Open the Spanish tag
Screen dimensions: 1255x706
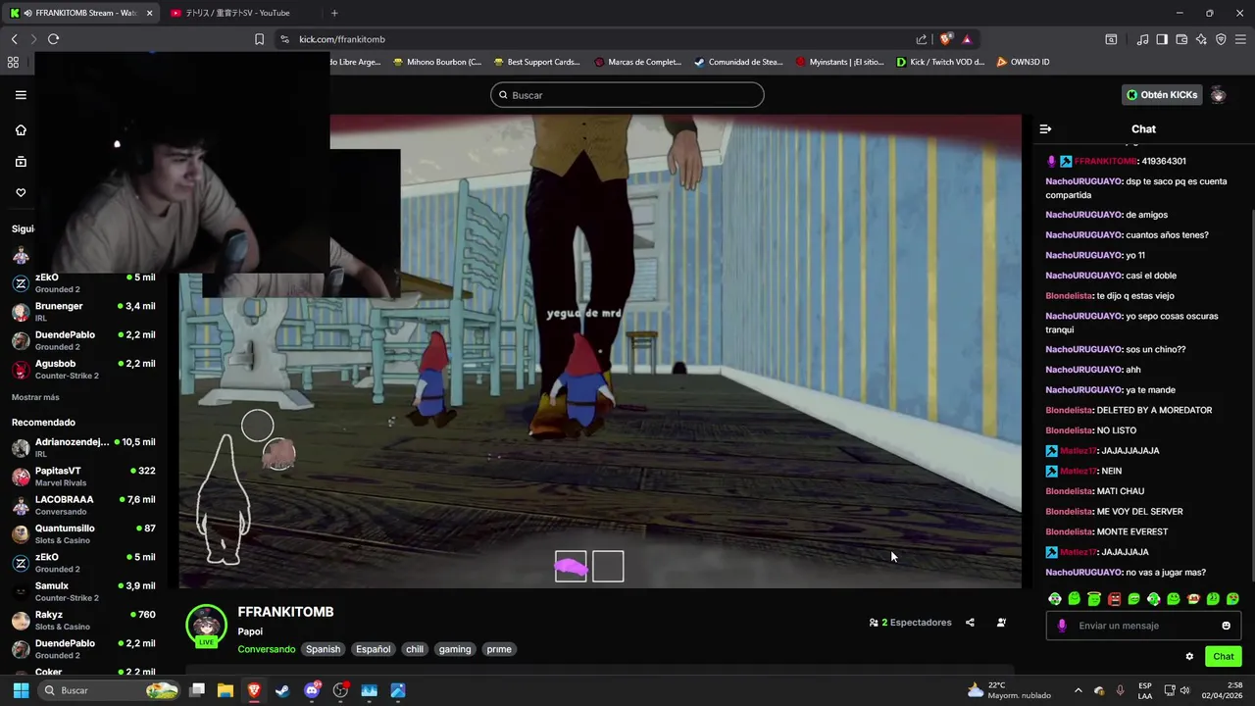(x=323, y=649)
